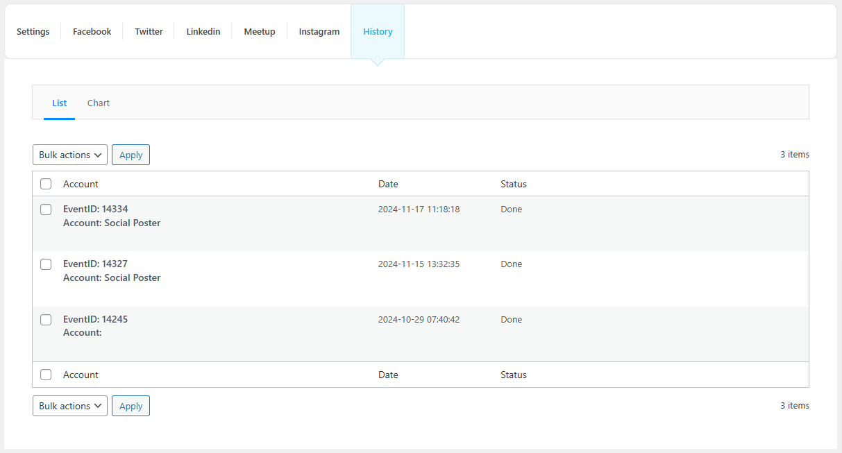Tick the checkbox for EventID 14327
Screen dimensions: 842x453
click(46, 264)
